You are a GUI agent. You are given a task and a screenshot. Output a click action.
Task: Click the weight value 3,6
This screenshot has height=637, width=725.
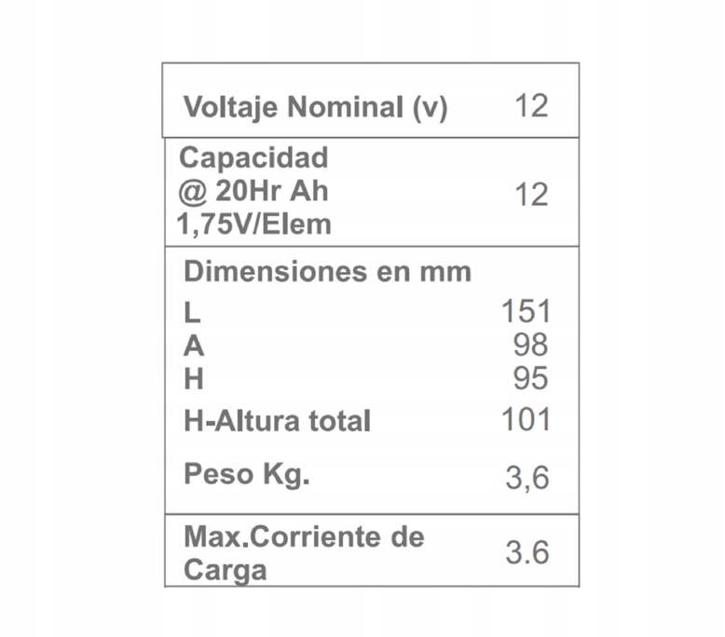coord(527,478)
